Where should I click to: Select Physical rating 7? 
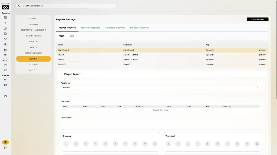125,144
